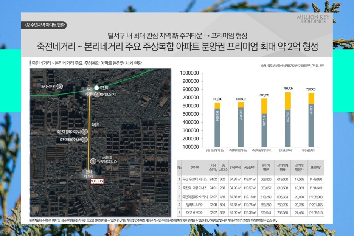354x236 pixels.
Task: Click the chart source note mentioning 국토부
Action: point(293,66)
